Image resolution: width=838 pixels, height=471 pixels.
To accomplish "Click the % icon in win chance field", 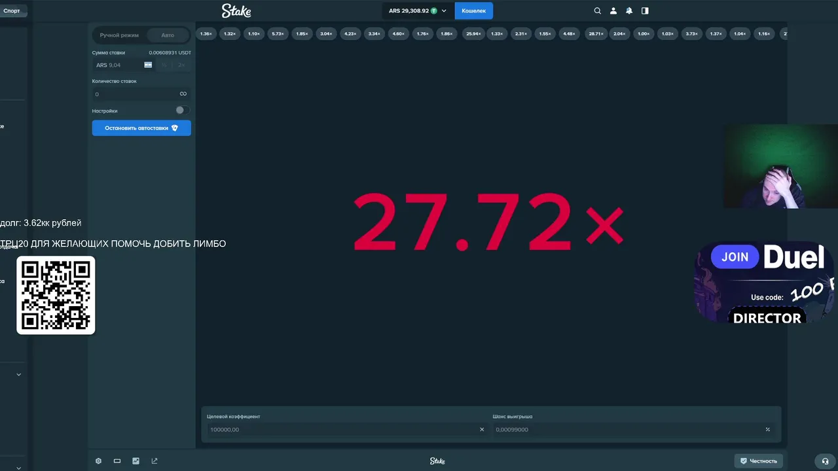I will tap(767, 429).
